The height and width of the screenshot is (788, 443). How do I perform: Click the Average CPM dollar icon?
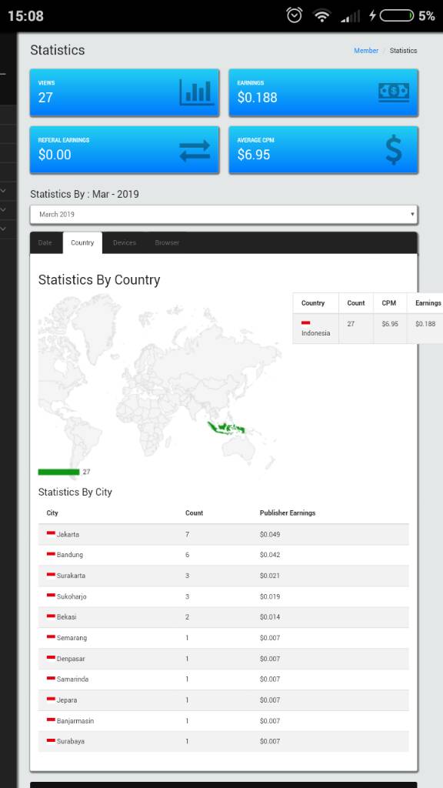tap(394, 150)
